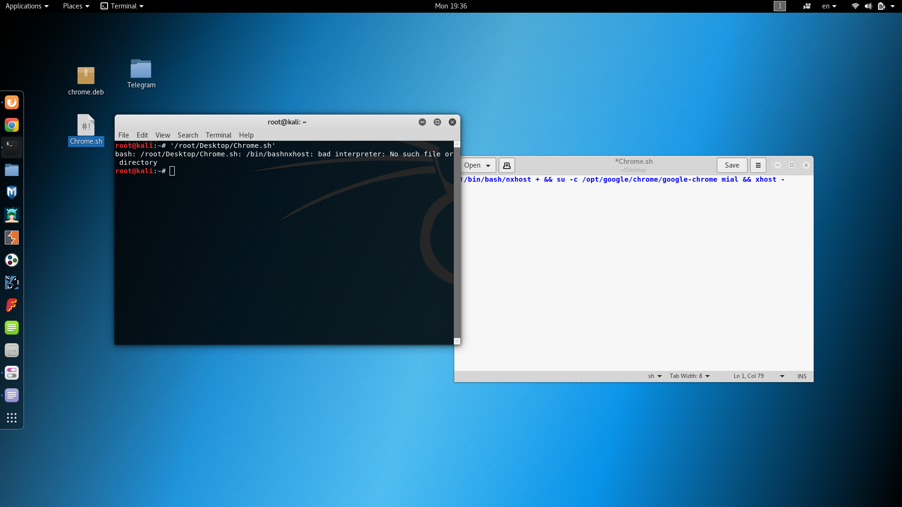Open Burp Suite dock icon
The width and height of the screenshot is (902, 507).
click(x=12, y=238)
